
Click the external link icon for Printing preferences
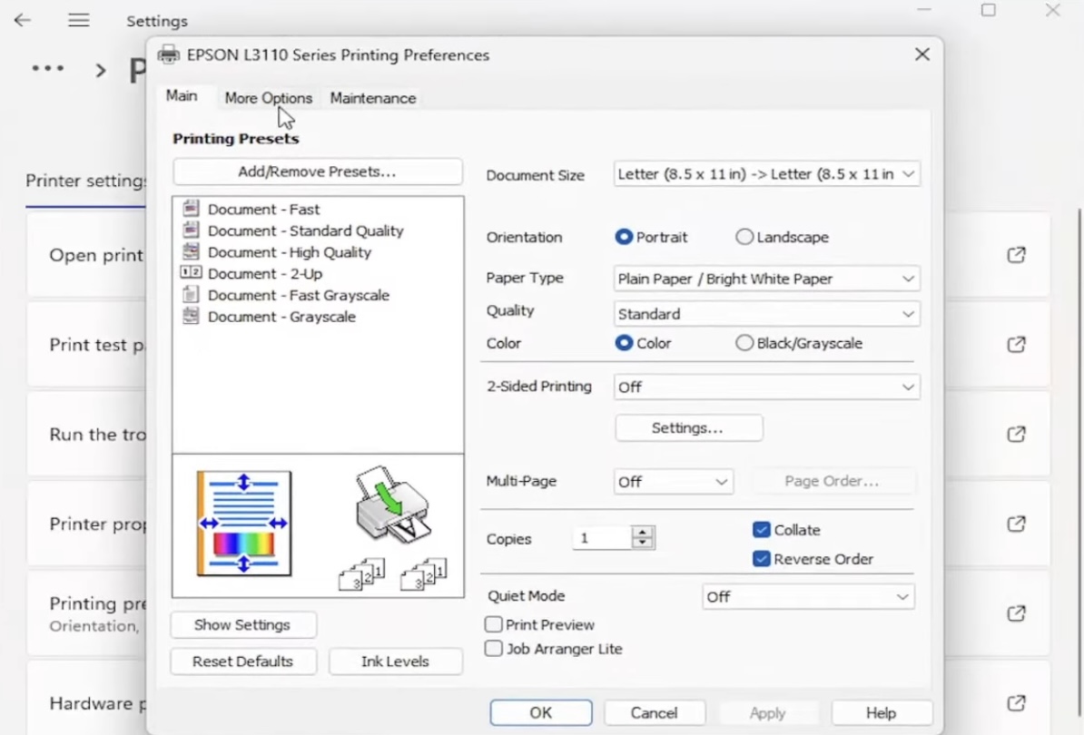click(1016, 613)
